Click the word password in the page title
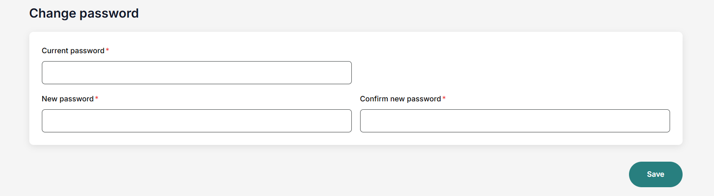Viewport: 714px width, 196px height. 109,13
